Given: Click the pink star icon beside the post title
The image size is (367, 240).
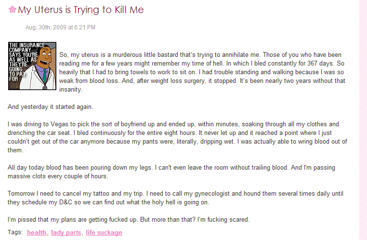Looking at the screenshot, I should click(x=12, y=10).
